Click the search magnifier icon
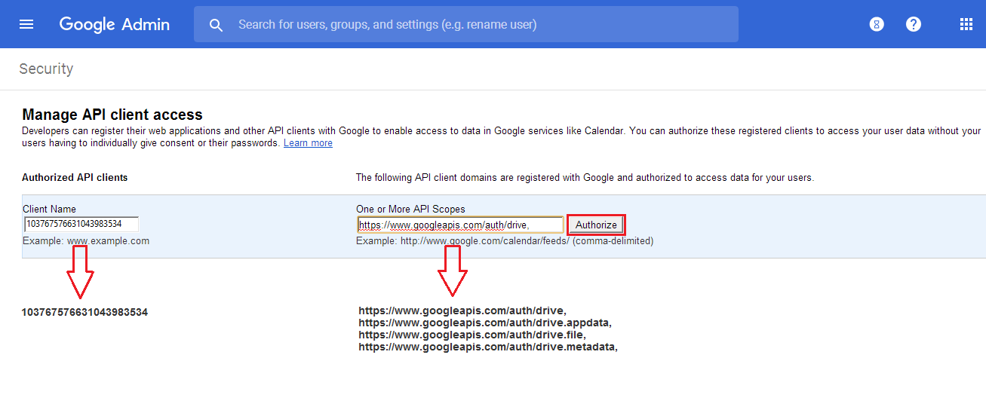This screenshot has height=413, width=986. click(217, 25)
